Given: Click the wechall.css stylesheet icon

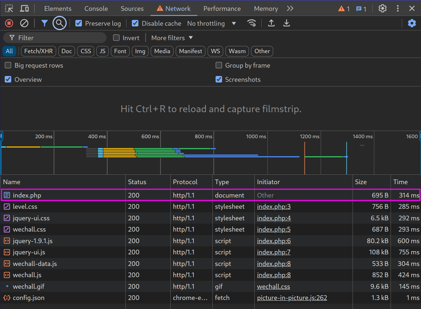Looking at the screenshot, I should (x=7, y=229).
